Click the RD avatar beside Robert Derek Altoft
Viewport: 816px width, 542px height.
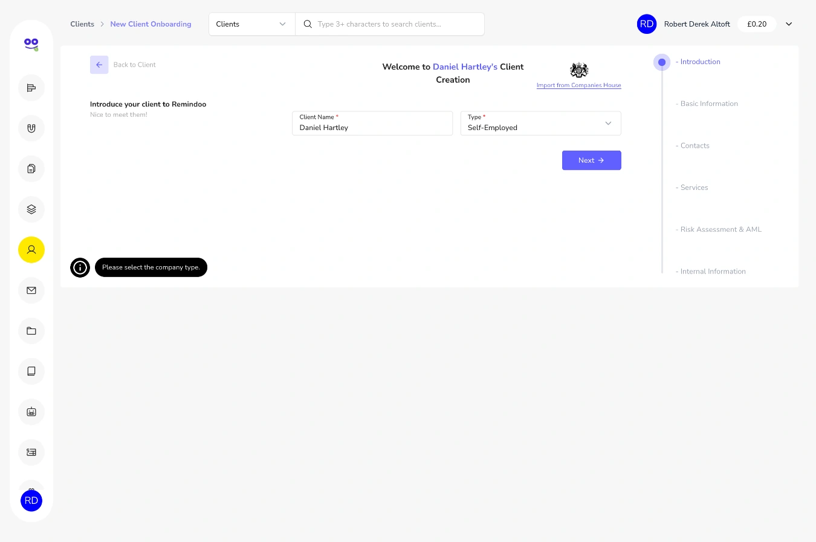(647, 24)
